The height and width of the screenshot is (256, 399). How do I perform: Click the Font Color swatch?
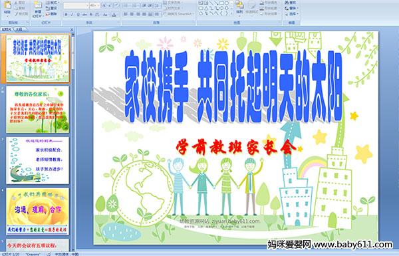click(114, 15)
